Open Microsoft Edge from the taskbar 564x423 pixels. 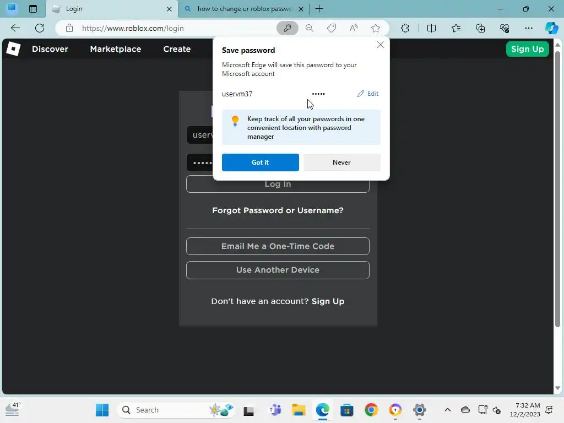pos(323,410)
